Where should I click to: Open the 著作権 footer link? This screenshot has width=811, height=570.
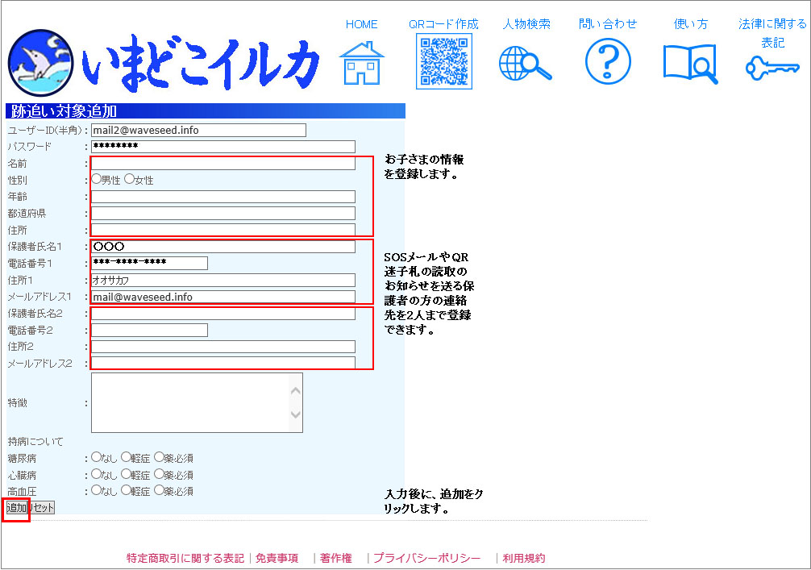335,558
